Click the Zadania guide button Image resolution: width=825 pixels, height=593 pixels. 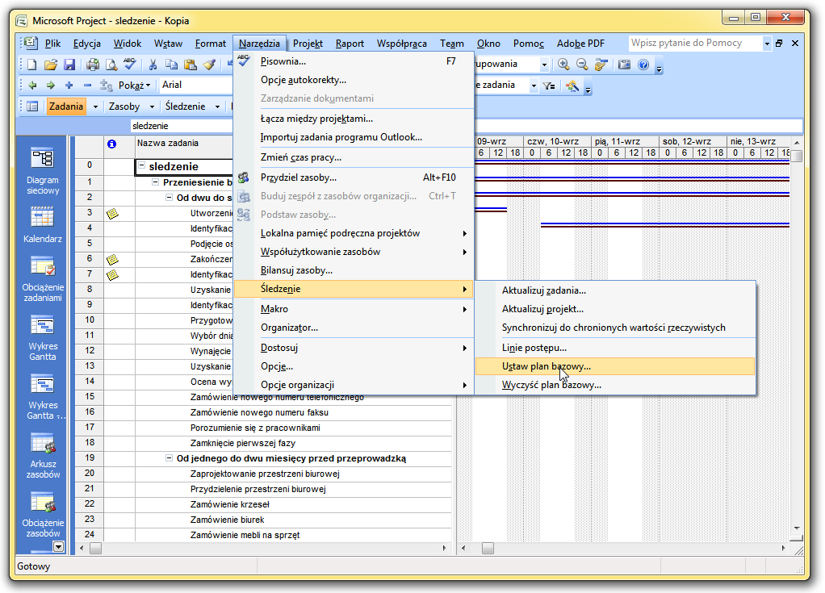coord(66,106)
